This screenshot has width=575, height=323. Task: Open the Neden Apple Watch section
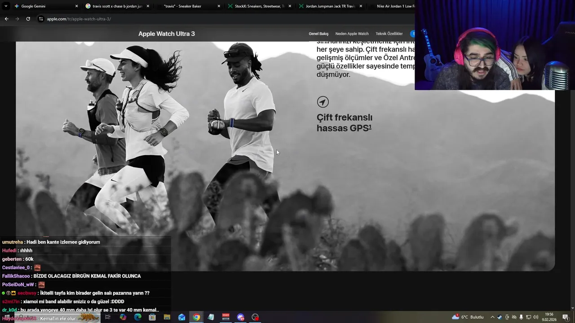(352, 34)
